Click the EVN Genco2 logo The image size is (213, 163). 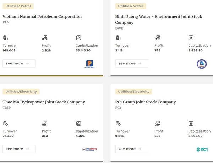click(90, 149)
